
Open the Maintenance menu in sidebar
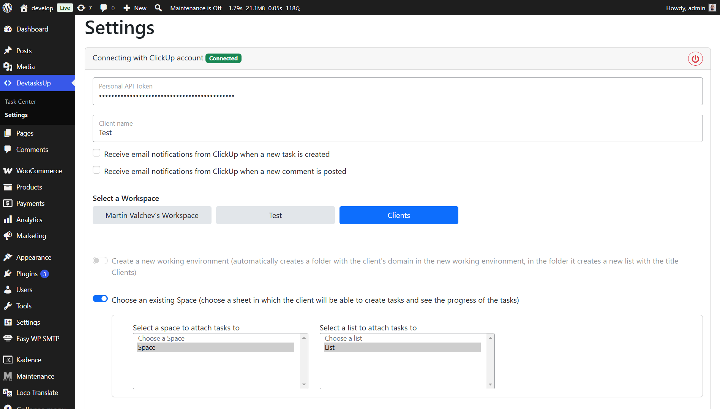[38, 376]
